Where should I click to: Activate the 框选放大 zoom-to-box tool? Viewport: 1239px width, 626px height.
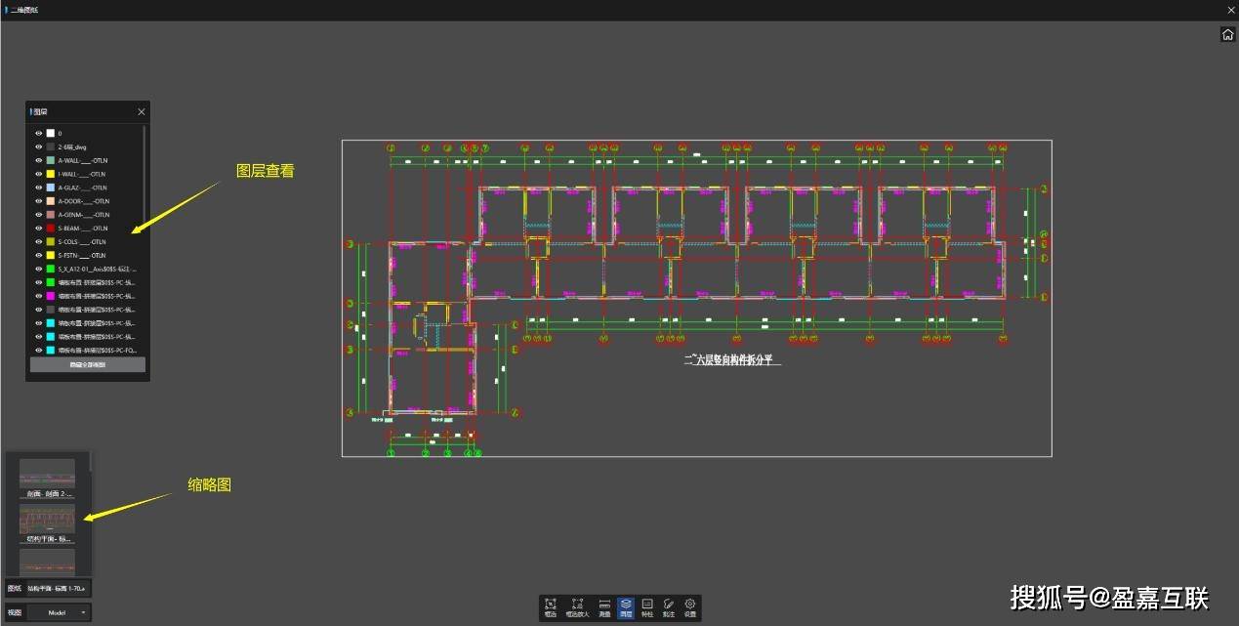pyautogui.click(x=577, y=607)
